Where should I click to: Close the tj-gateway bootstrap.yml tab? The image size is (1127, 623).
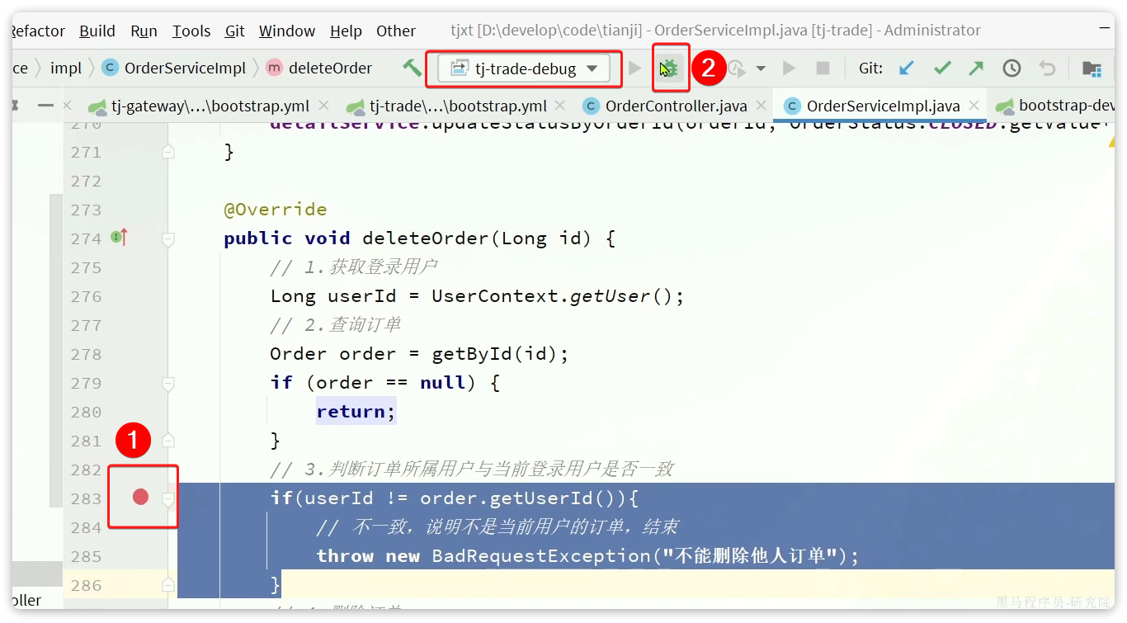point(324,106)
